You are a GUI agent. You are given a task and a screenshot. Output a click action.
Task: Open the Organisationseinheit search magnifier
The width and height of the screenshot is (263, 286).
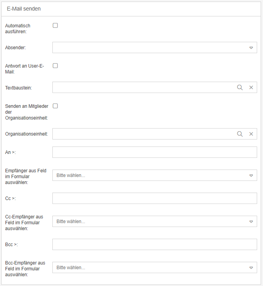coord(240,134)
